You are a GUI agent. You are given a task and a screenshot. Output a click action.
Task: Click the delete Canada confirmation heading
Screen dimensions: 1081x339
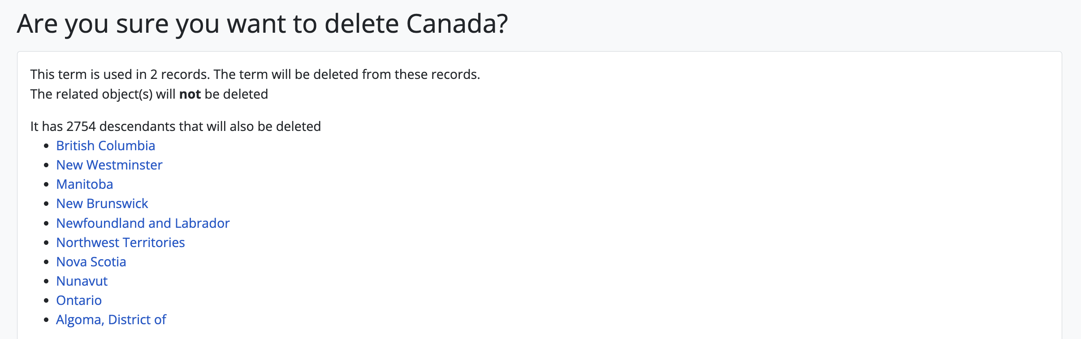coord(262,24)
